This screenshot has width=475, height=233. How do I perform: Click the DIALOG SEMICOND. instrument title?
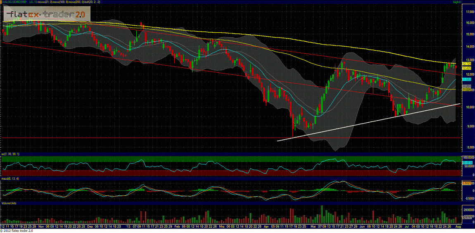pyautogui.click(x=14, y=2)
